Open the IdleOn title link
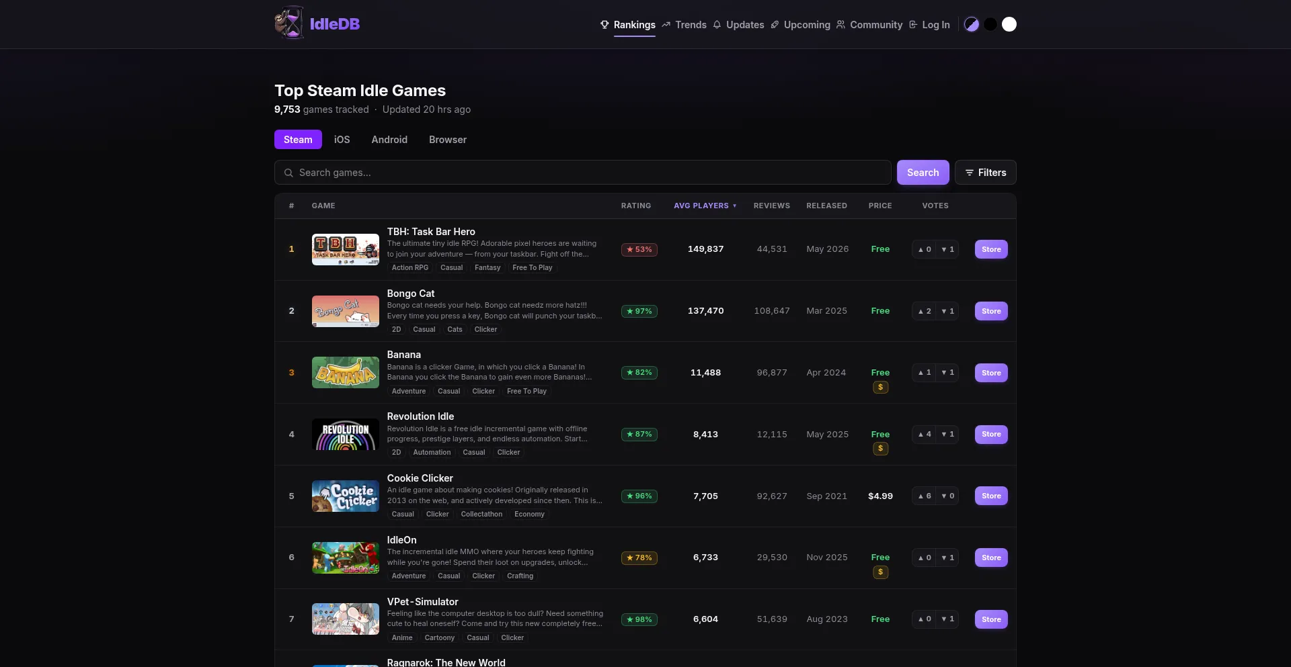Image resolution: width=1291 pixels, height=667 pixels. pos(401,540)
